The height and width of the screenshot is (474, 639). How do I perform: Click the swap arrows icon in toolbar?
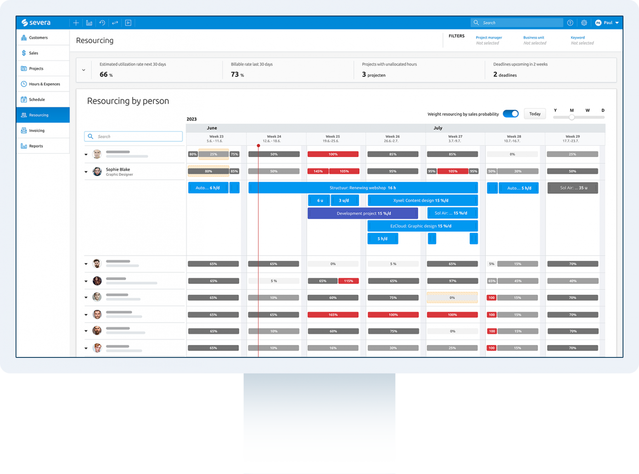pyautogui.click(x=115, y=22)
